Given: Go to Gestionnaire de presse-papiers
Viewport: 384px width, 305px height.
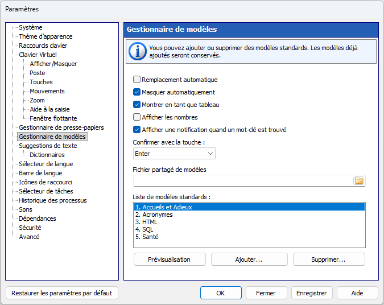Looking at the screenshot, I should 61,127.
